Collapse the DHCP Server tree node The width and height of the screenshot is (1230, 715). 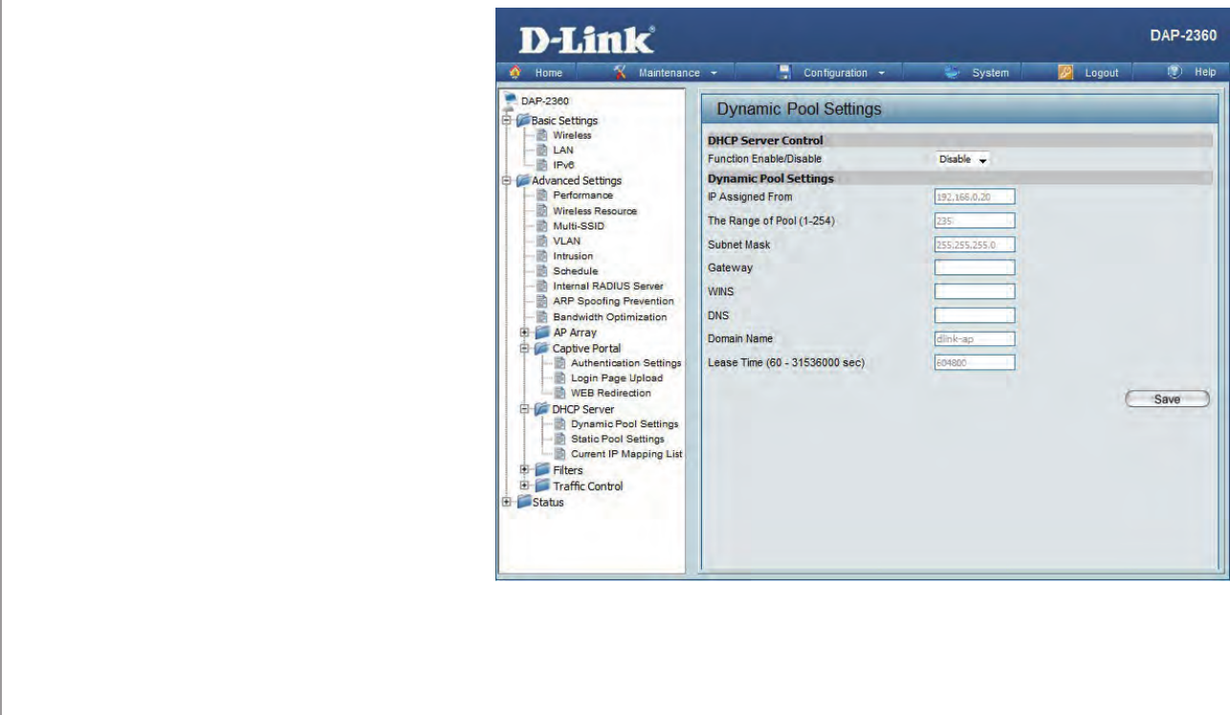coord(524,409)
